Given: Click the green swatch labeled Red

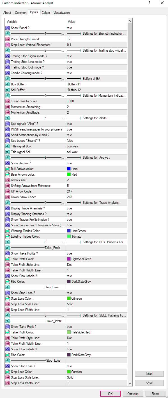Looking at the screenshot, I should (69, 174).
